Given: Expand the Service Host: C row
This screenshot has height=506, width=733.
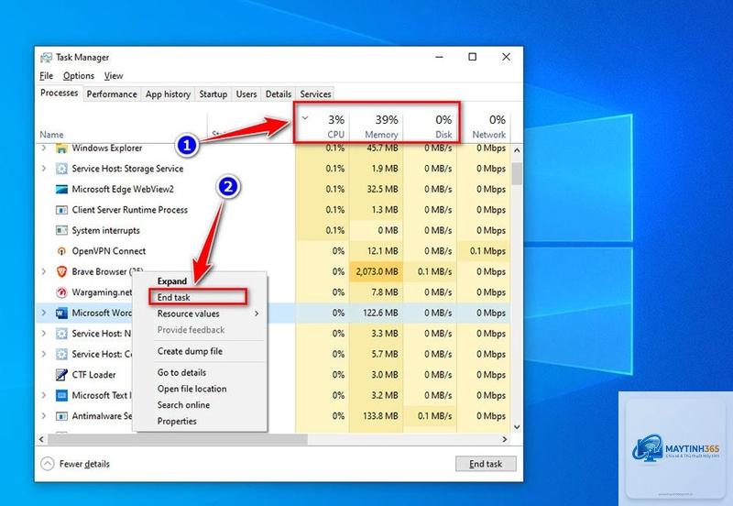Looking at the screenshot, I should [44, 354].
